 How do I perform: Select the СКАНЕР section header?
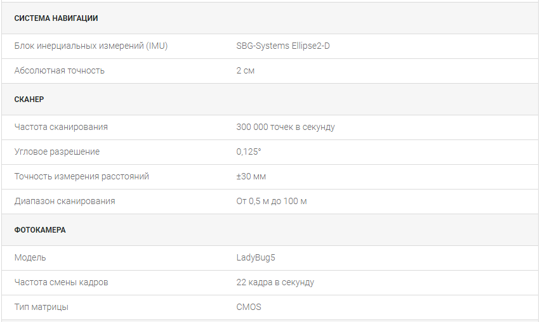click(29, 100)
